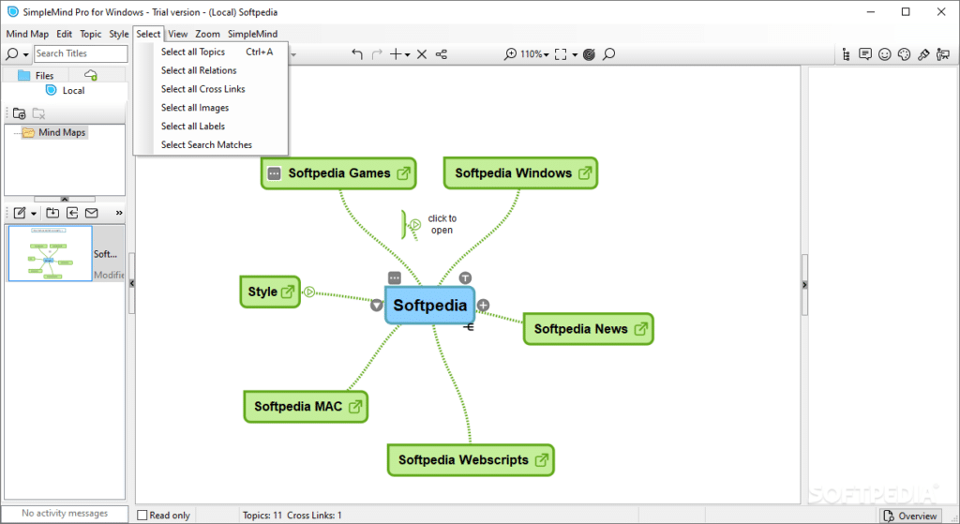The width and height of the screenshot is (960, 524).
Task: Open the emoji icon picker
Action: tap(885, 54)
